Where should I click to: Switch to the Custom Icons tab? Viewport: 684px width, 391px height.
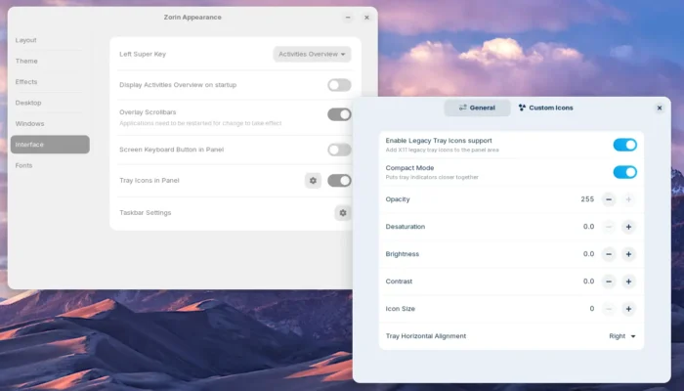546,108
